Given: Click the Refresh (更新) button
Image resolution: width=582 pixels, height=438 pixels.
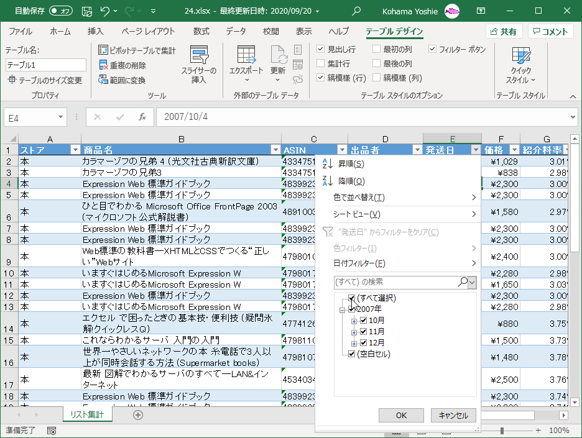Looking at the screenshot, I should pyautogui.click(x=278, y=65).
